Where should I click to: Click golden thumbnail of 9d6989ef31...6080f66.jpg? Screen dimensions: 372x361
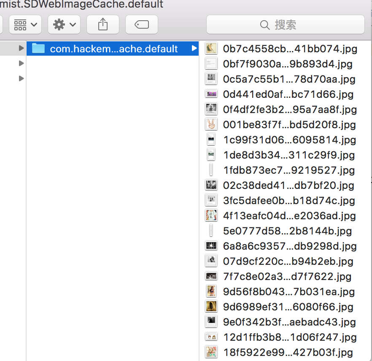[211, 307]
